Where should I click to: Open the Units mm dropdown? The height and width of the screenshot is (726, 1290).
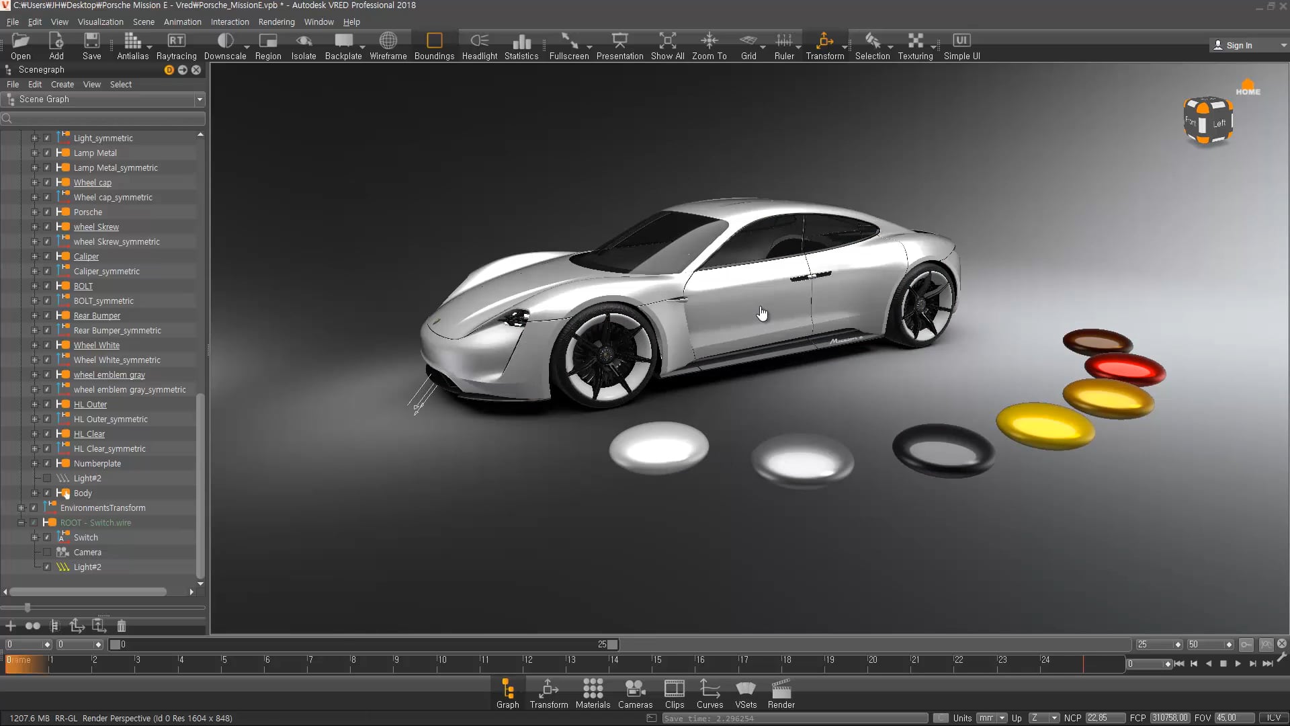(x=992, y=718)
